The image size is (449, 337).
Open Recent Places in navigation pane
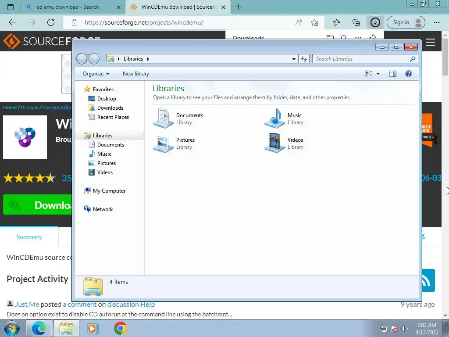113,117
